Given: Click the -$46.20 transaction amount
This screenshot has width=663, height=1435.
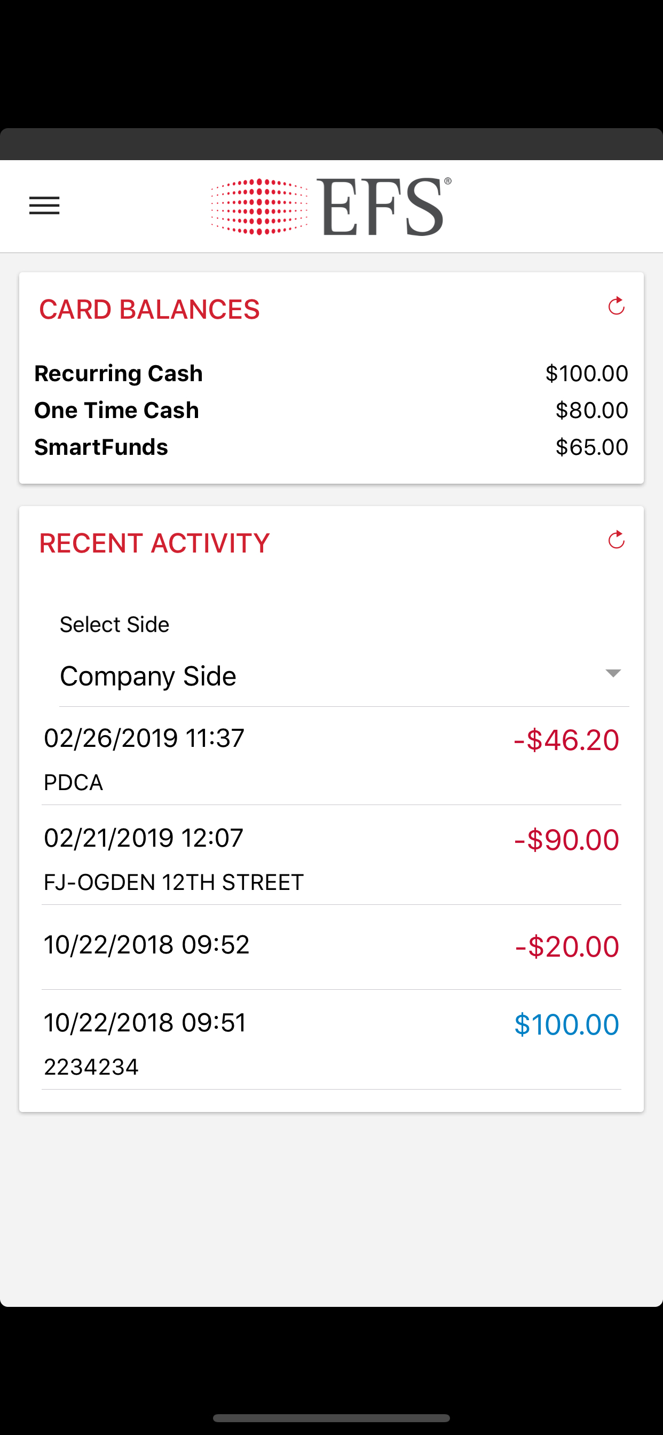Looking at the screenshot, I should pos(566,740).
